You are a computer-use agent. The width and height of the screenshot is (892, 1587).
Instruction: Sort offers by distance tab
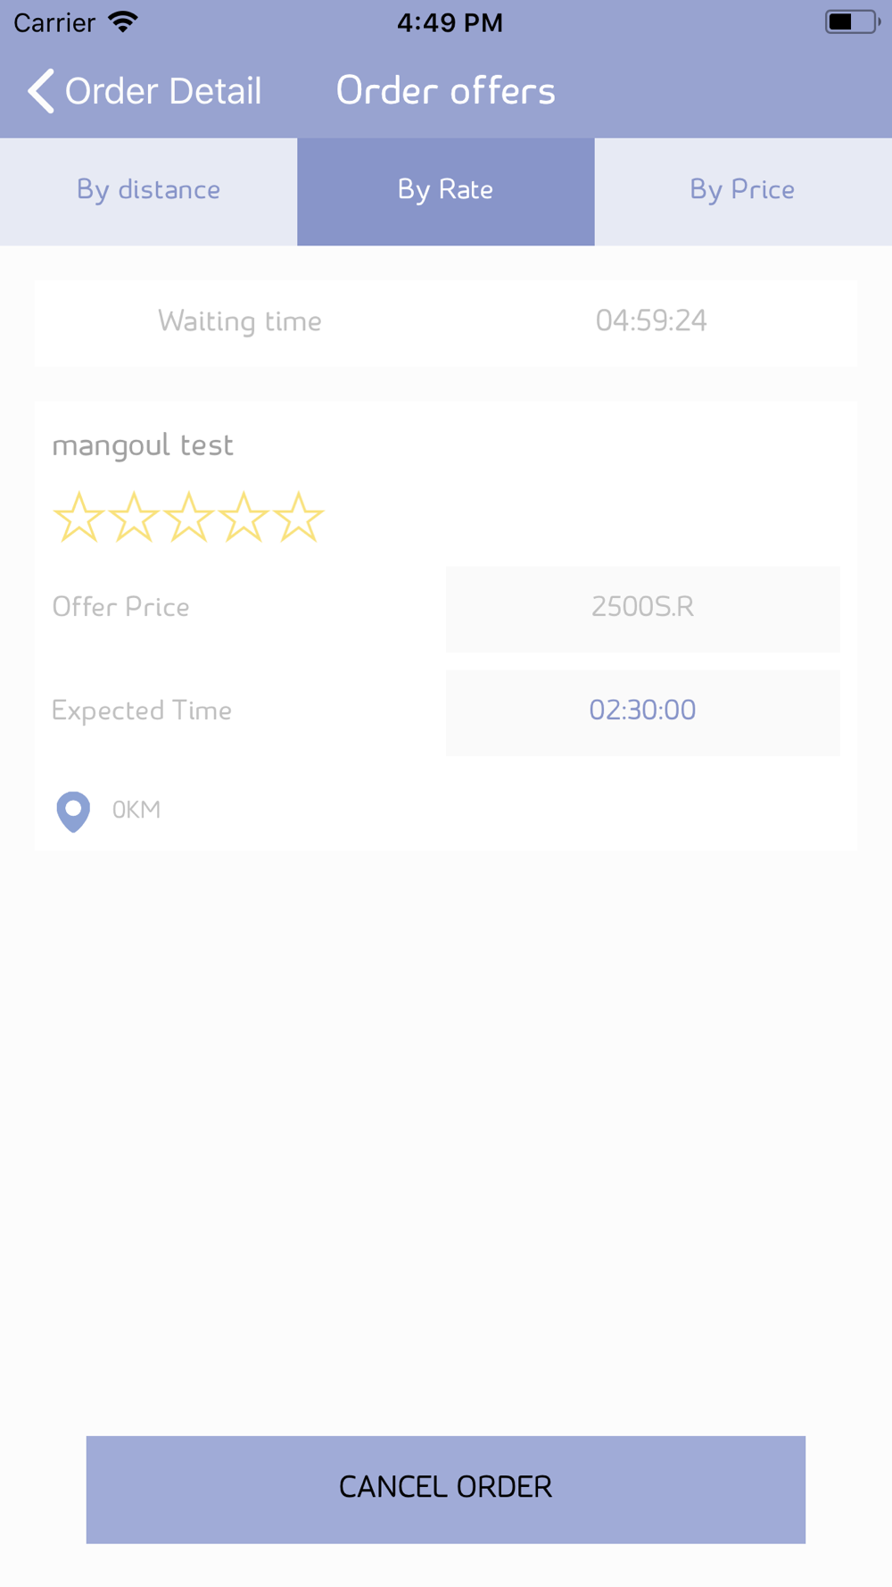coord(148,191)
